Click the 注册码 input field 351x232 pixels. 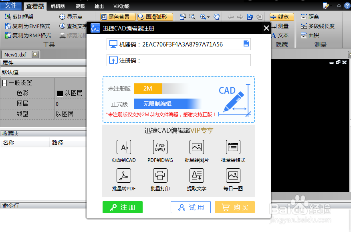pos(179,60)
